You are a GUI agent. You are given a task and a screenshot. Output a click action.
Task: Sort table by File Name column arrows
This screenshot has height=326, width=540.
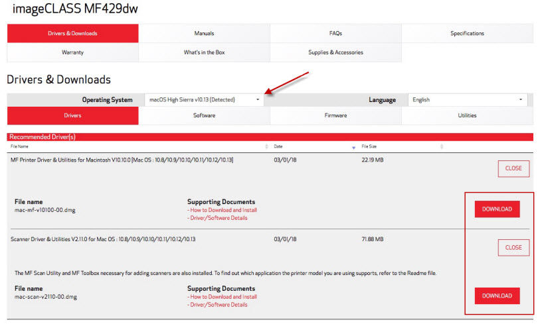click(x=266, y=146)
